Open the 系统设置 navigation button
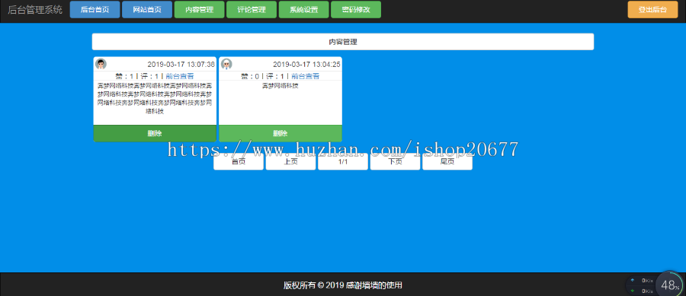686x296 pixels. (303, 10)
